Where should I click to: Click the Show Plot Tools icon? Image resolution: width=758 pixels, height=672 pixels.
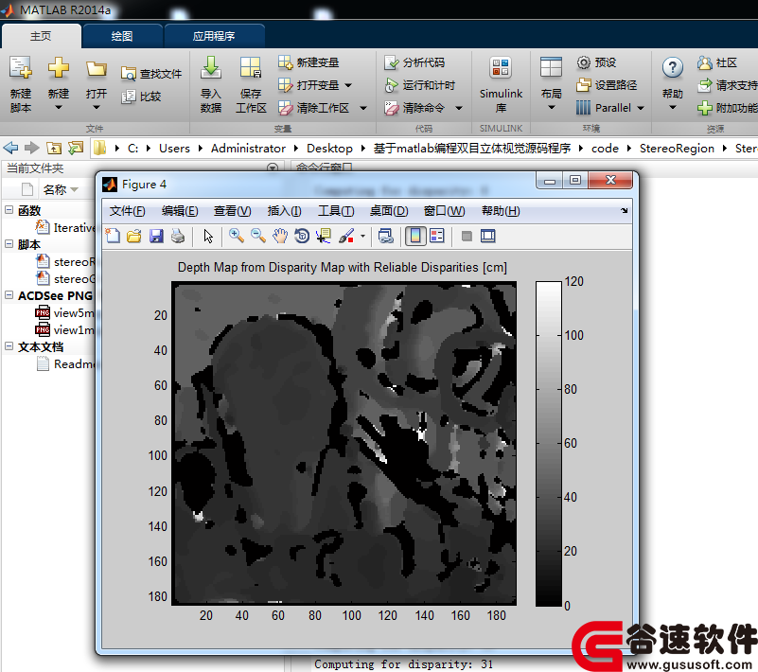point(487,236)
